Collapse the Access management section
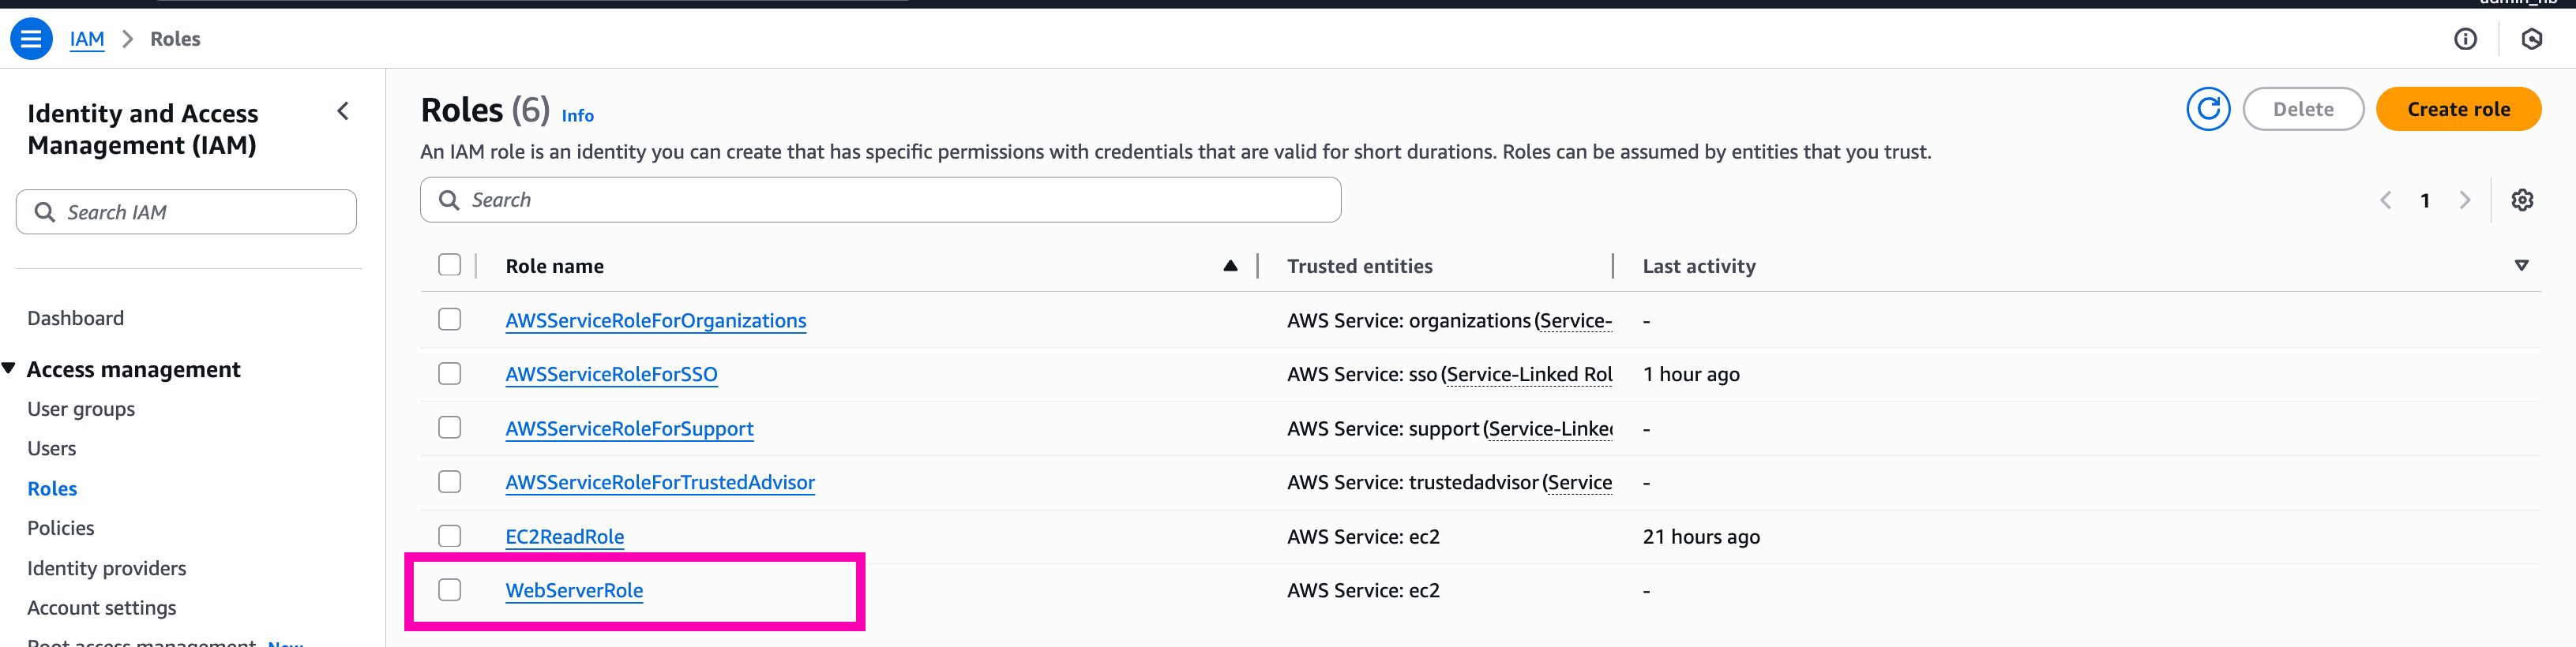This screenshot has width=2576, height=647. click(10, 368)
